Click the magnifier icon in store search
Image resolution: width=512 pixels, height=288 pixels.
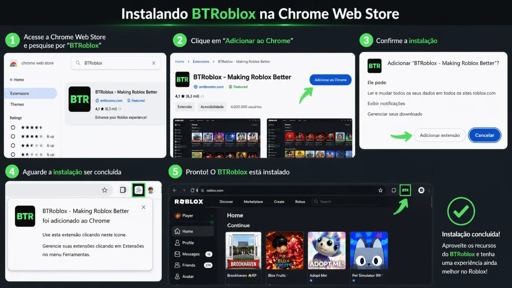pyautogui.click(x=78, y=63)
